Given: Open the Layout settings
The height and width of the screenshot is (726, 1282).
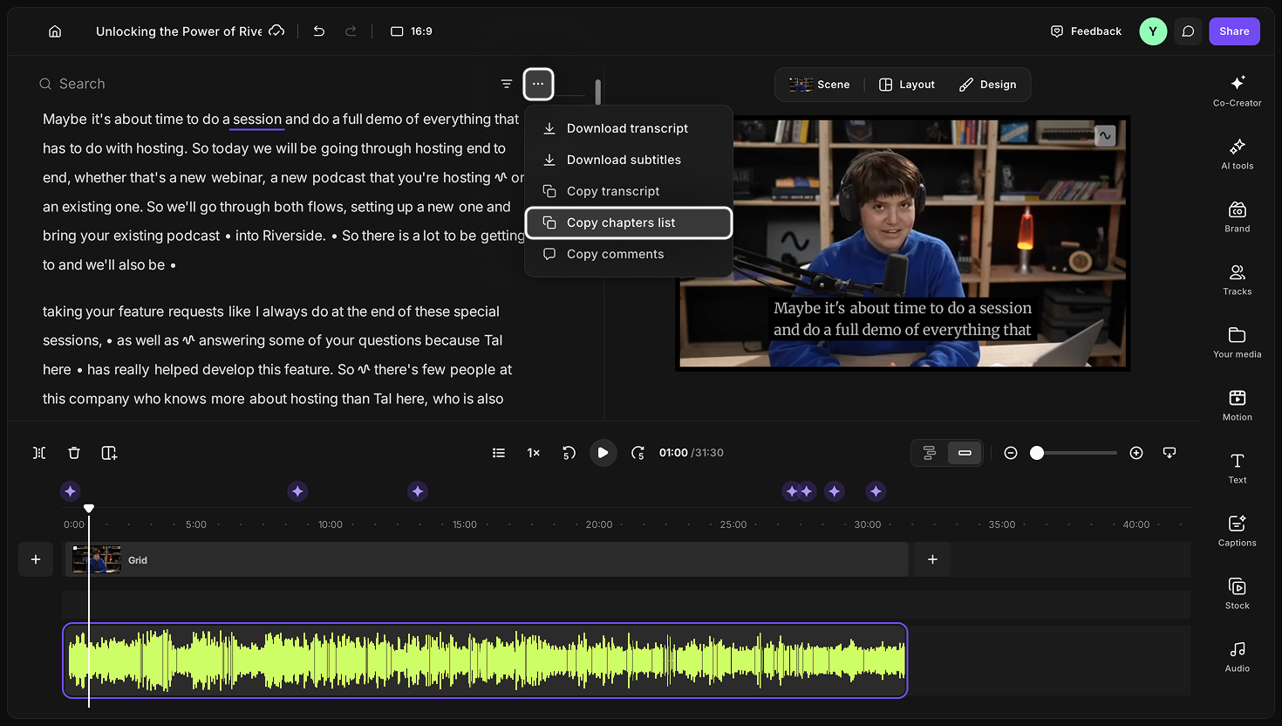Looking at the screenshot, I should point(907,85).
